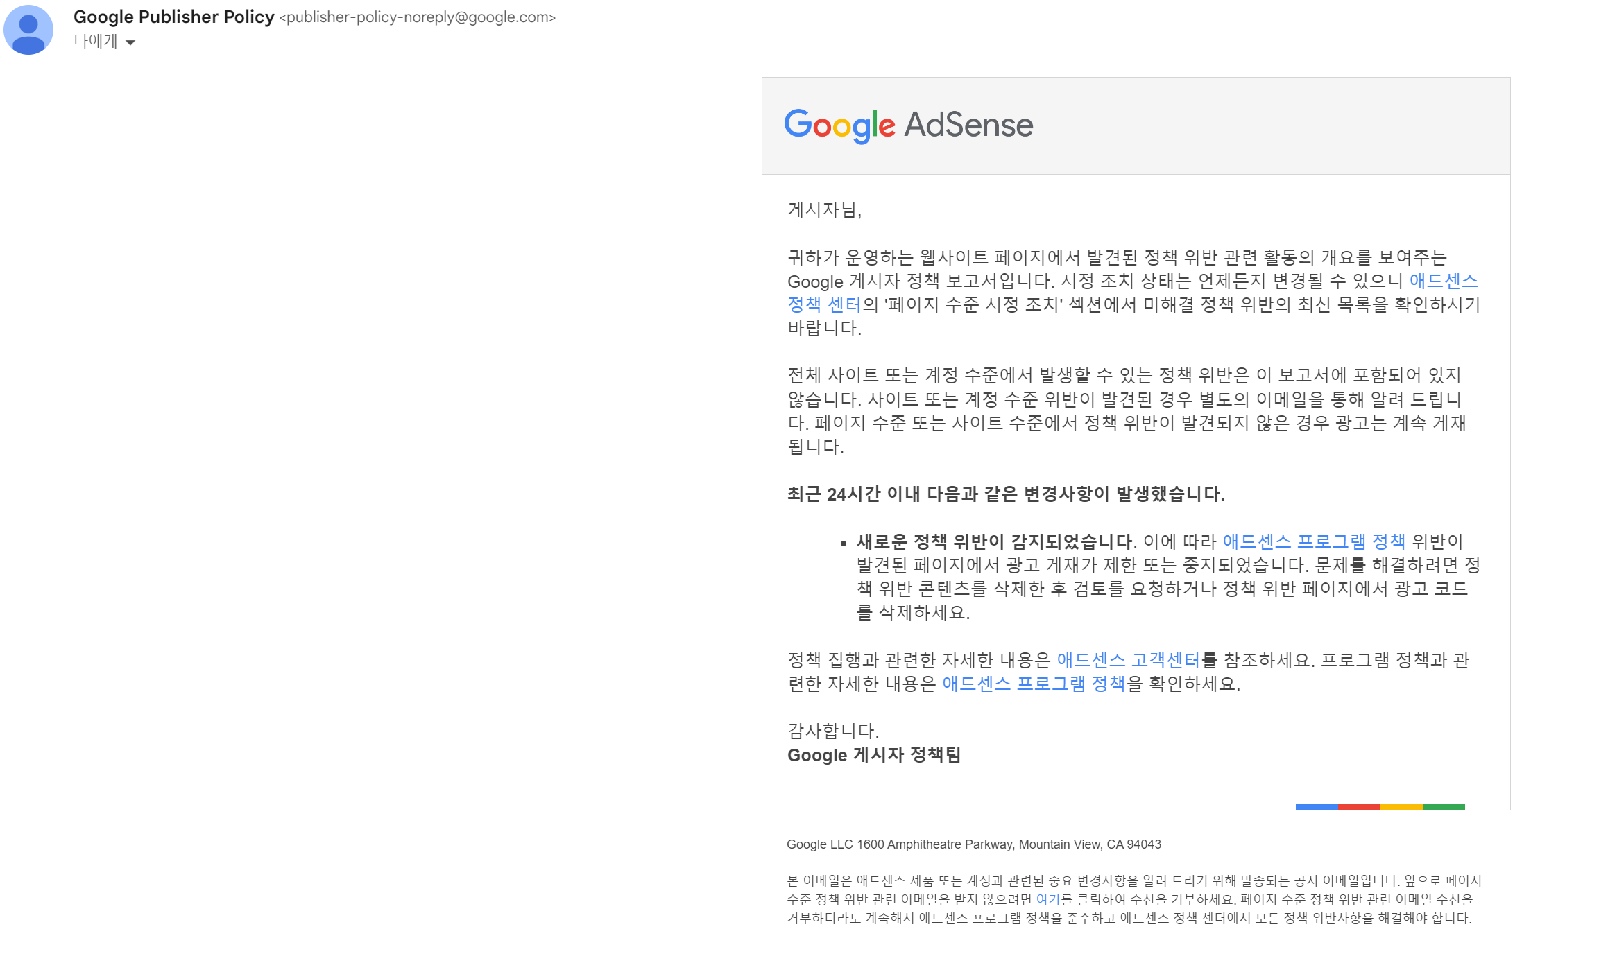Open the 애드센스 정책 센터 link
The height and width of the screenshot is (963, 1617).
1443,281
